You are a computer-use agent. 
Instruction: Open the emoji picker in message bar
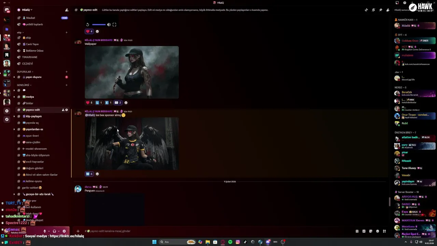(377, 231)
